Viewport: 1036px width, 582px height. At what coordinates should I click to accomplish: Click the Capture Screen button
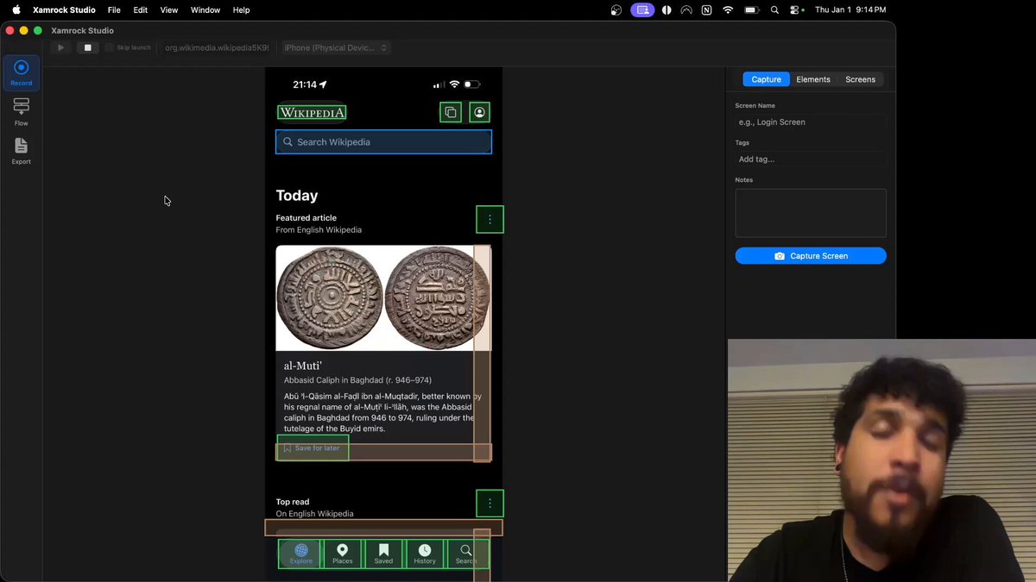(x=811, y=256)
